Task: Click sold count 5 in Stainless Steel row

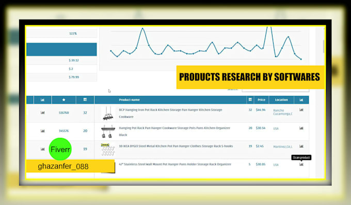Action: point(249,164)
